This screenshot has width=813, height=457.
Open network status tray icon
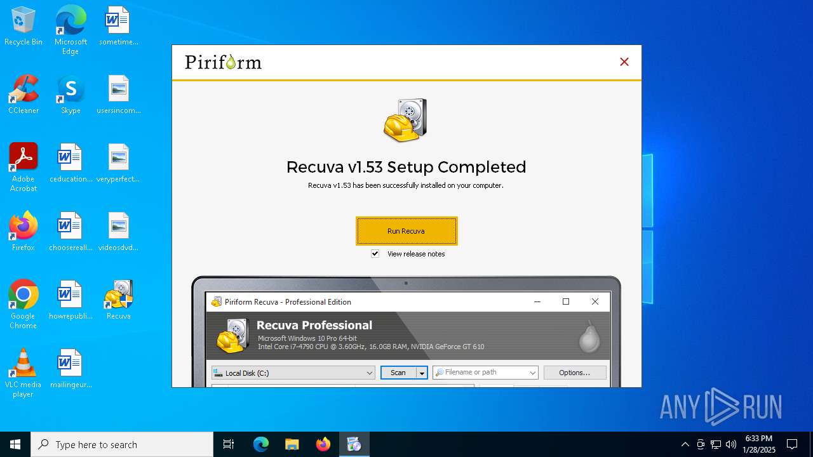coord(716,444)
